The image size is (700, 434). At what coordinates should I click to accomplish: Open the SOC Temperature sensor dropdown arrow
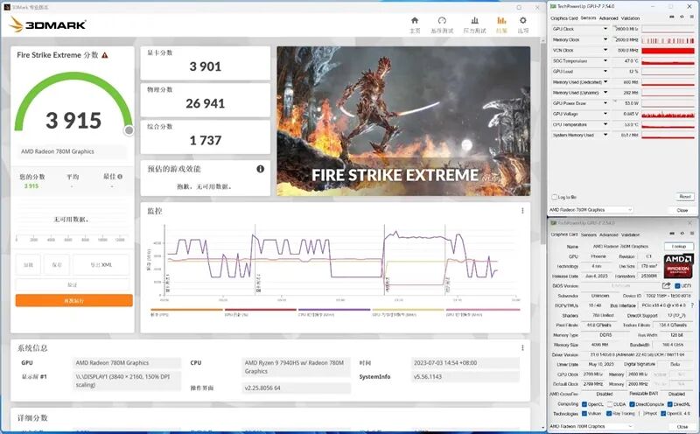point(605,60)
